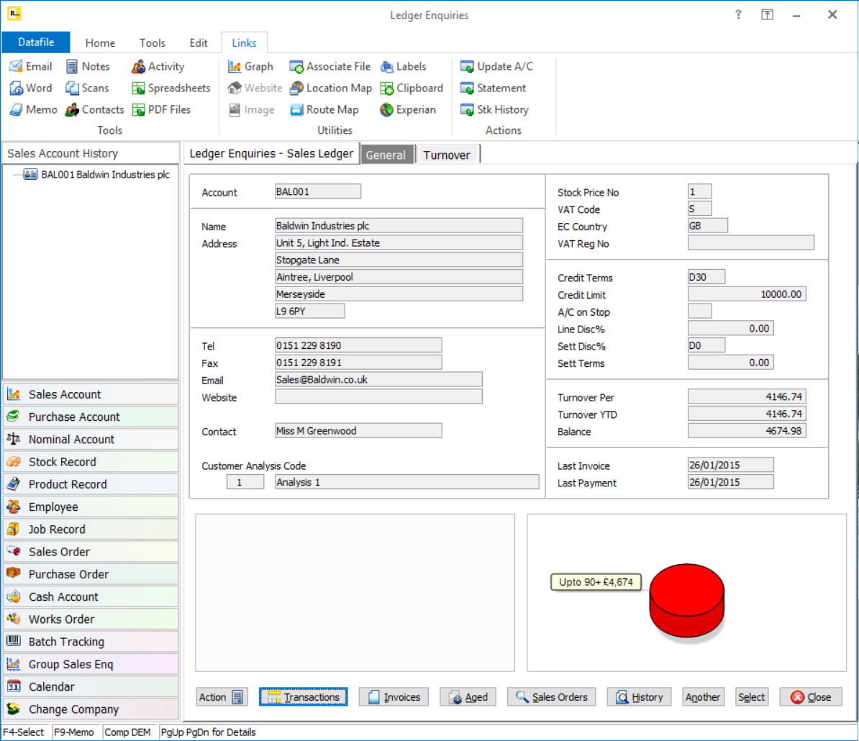Switch to the Tools ribbon tab
The height and width of the screenshot is (741, 859).
(153, 42)
